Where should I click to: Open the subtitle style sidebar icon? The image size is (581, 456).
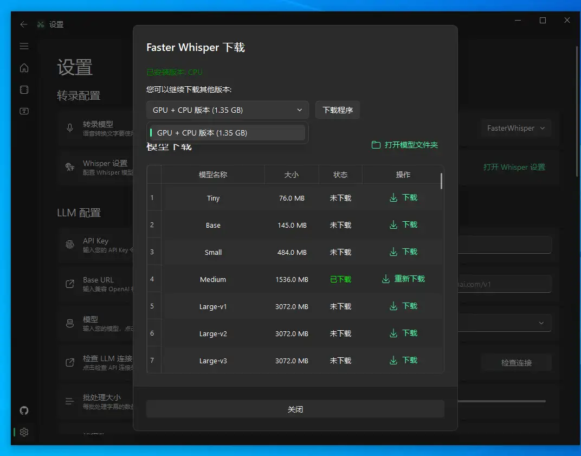point(24,111)
